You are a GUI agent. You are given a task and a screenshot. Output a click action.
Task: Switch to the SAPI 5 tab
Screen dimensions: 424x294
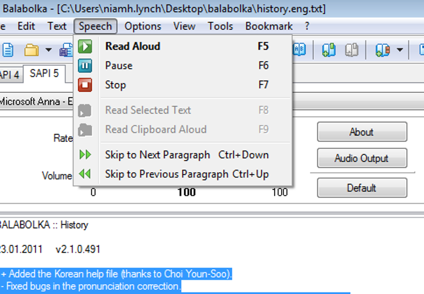[44, 73]
